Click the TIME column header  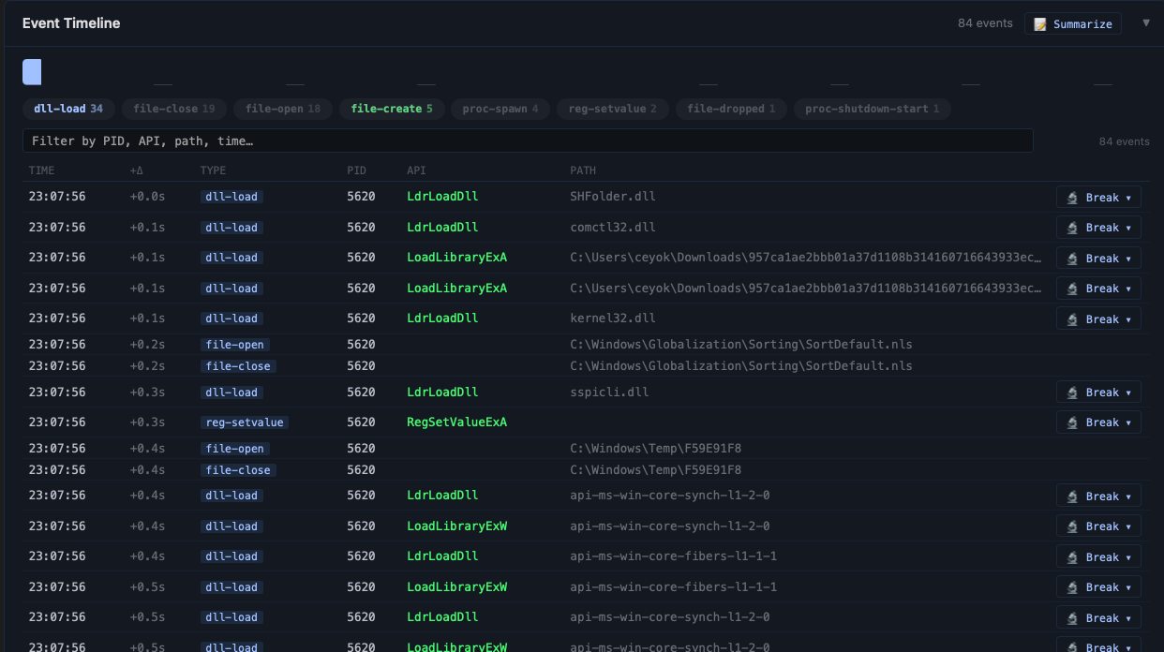[x=42, y=170]
